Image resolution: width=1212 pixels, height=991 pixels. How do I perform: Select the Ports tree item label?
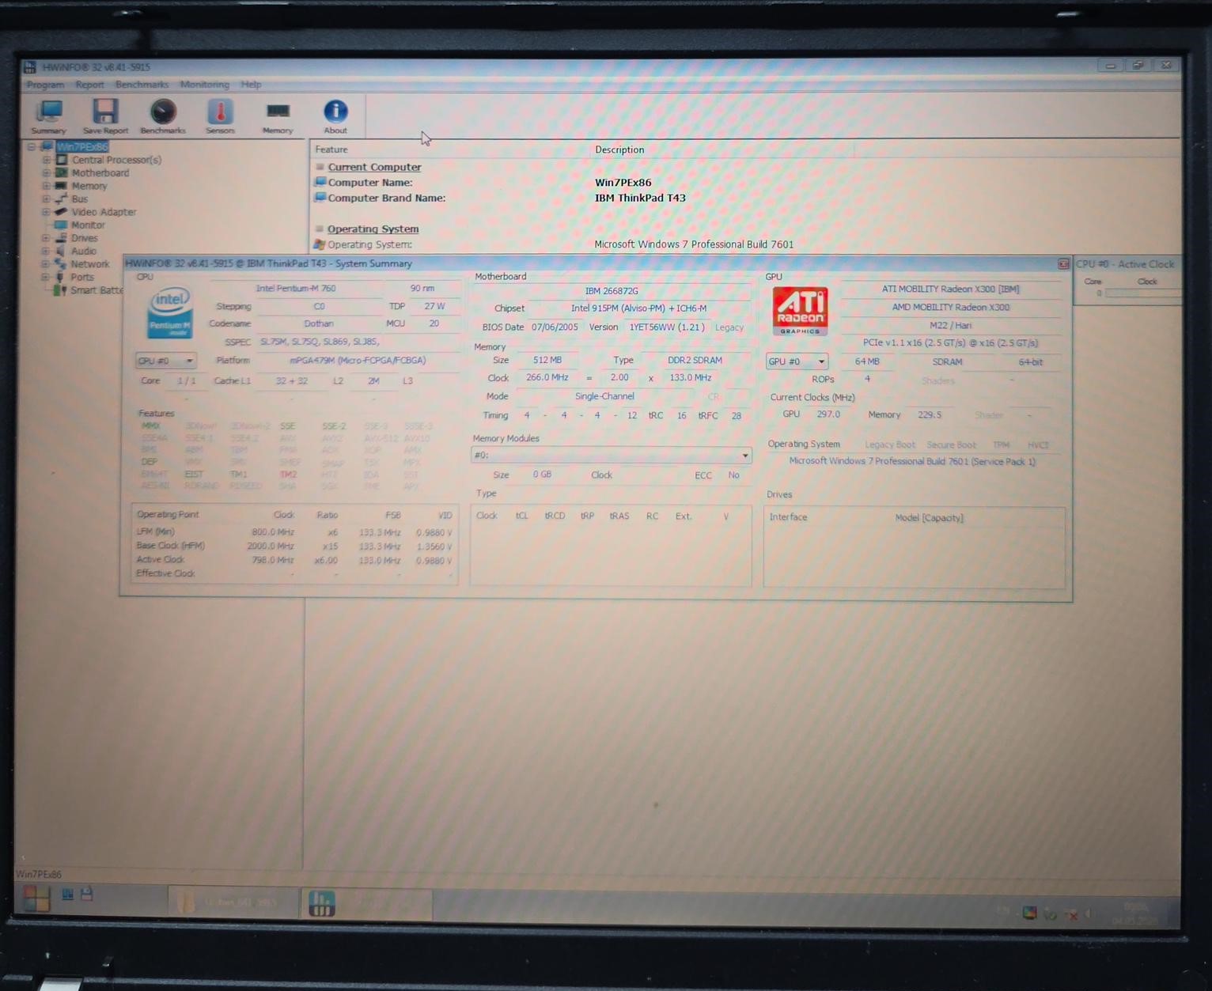pyautogui.click(x=82, y=277)
